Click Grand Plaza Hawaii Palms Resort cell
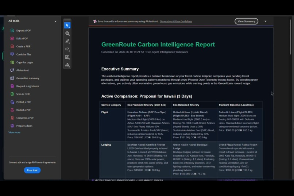The width and height of the screenshot is (294, 196). point(240,160)
